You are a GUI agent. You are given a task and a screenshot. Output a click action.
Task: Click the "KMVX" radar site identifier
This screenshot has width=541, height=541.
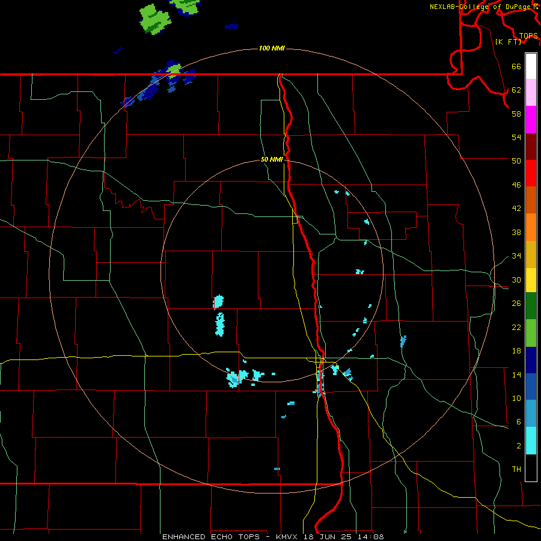[x=286, y=537]
